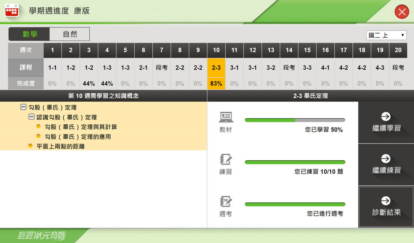Click the 第 10 週需學習之知識概念 header
The width and height of the screenshot is (414, 243).
[103, 96]
